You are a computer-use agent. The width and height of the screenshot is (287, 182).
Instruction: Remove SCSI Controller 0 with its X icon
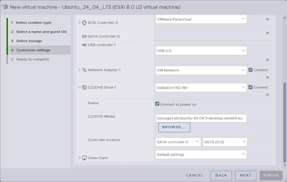[x=267, y=19]
